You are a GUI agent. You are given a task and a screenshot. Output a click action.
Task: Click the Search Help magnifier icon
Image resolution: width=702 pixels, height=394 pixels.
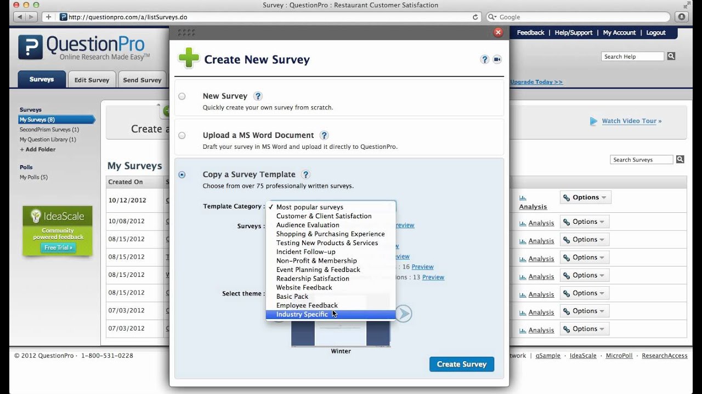coord(671,56)
